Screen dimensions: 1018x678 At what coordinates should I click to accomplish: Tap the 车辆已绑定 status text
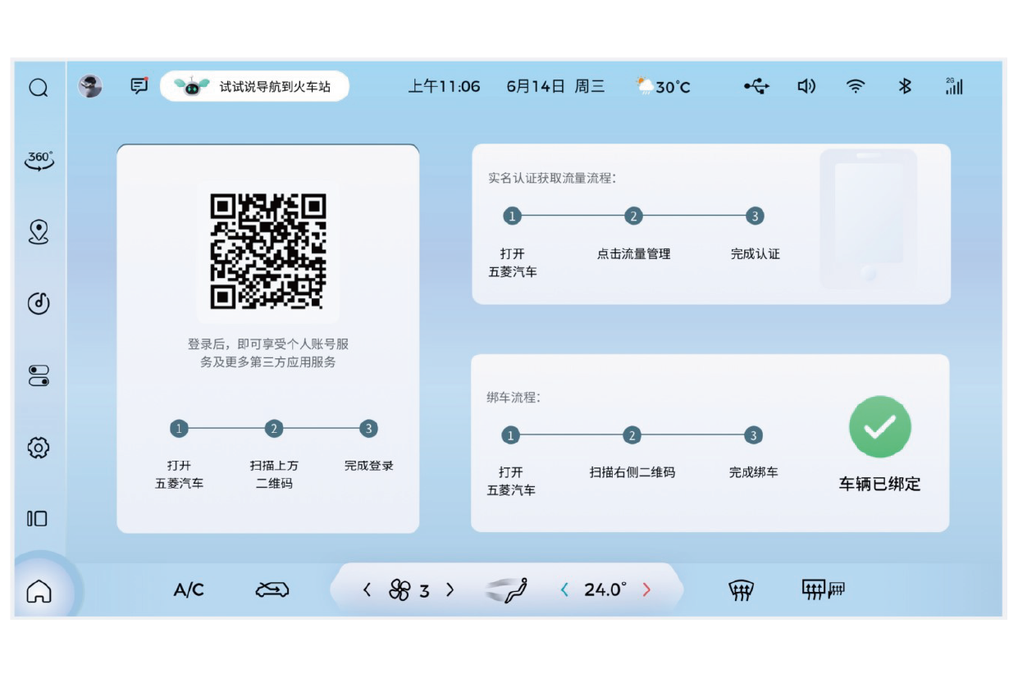(879, 484)
